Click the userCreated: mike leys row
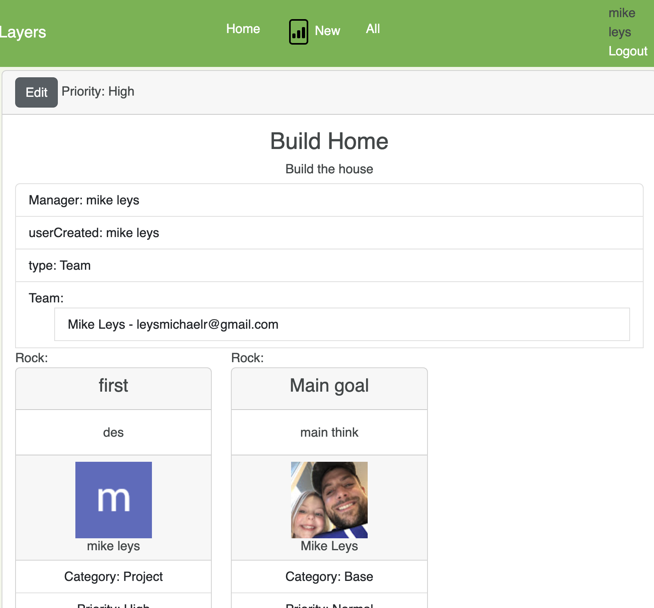Viewport: 654px width, 608px height. tap(329, 233)
